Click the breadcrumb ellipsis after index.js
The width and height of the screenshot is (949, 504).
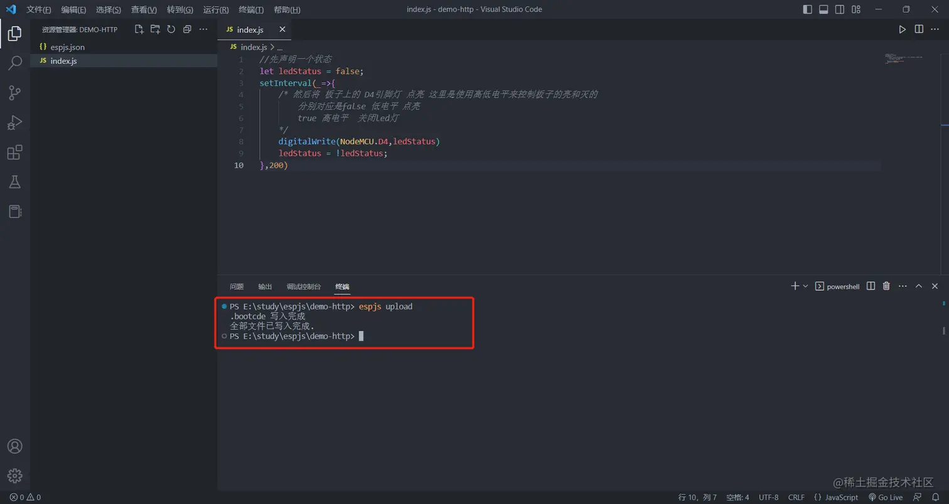(x=280, y=47)
